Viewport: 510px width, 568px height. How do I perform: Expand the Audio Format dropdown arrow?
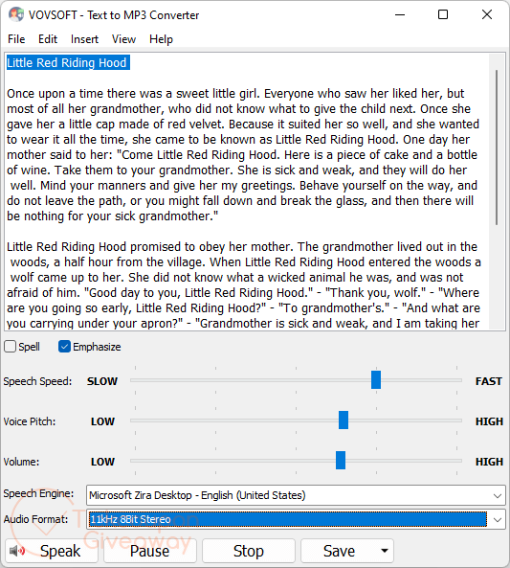[498, 520]
